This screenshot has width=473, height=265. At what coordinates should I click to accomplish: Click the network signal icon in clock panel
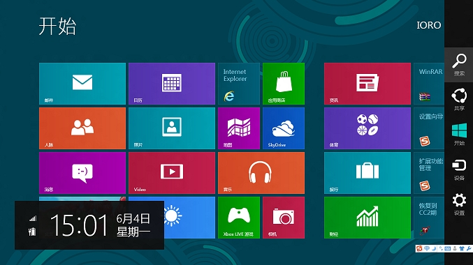click(x=33, y=219)
